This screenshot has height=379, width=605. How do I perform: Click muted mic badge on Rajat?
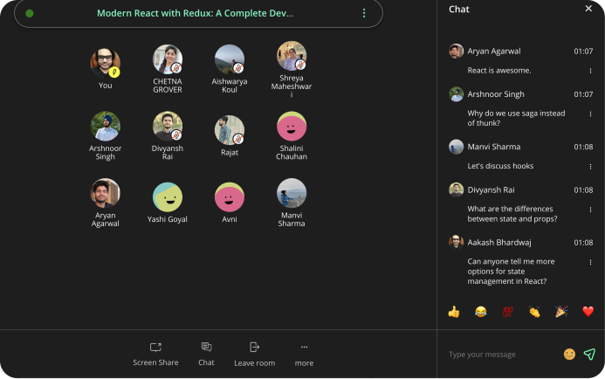tap(238, 139)
